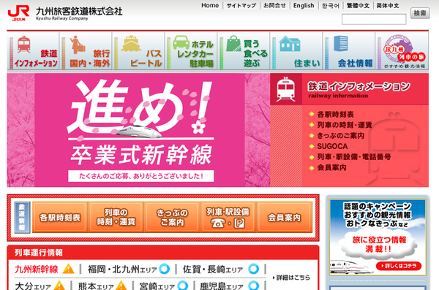Select 九州新幹線 status text
439x290 pixels.
36,270
